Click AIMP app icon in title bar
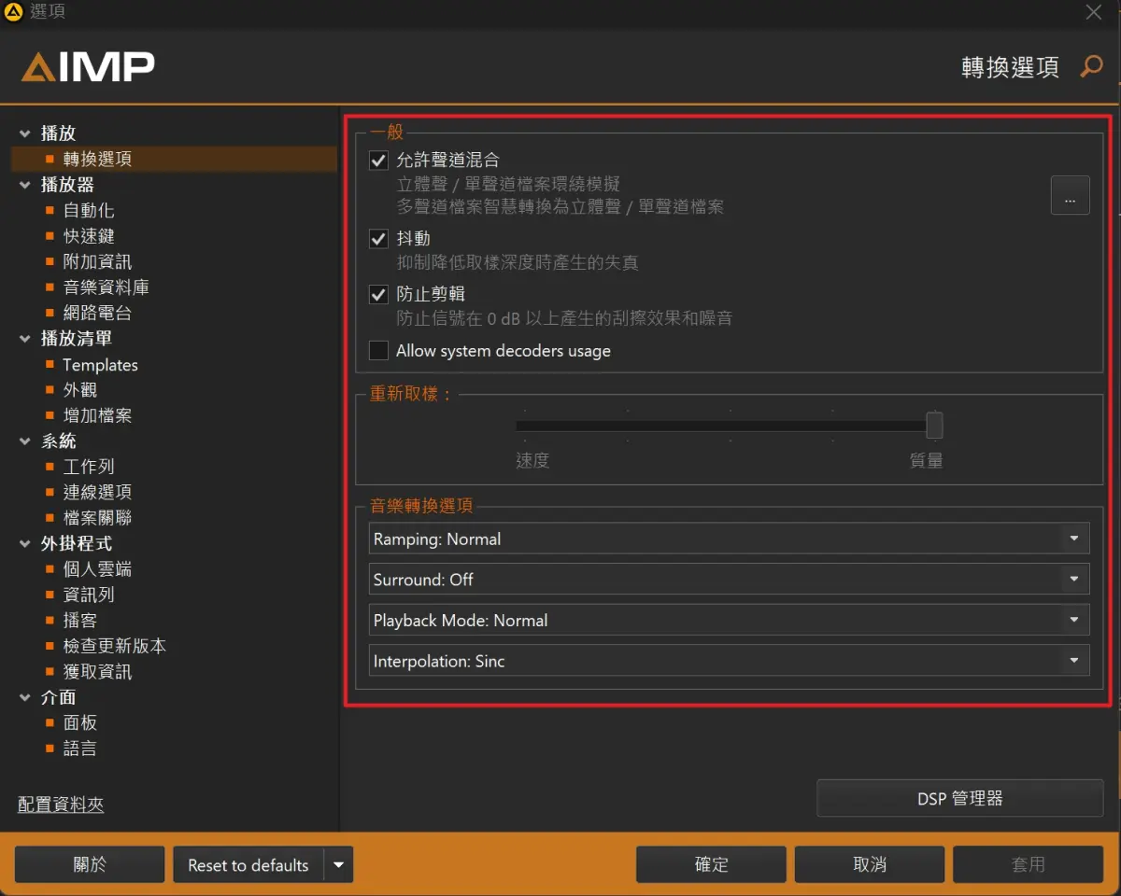 [13, 12]
